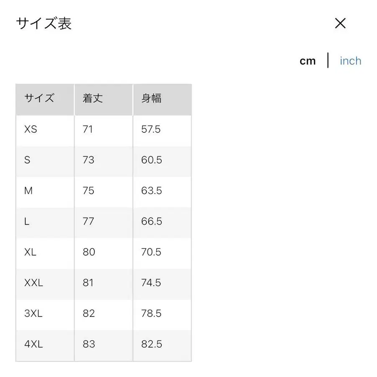Click the 着丈 value 71 for XS
This screenshot has width=377, height=377.
[x=88, y=130]
